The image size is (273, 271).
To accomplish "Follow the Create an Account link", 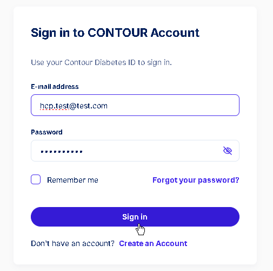I will tap(153, 243).
